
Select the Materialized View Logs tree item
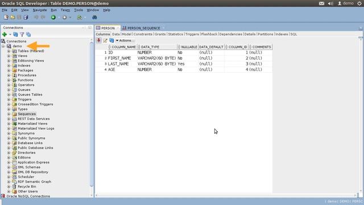[36, 128]
